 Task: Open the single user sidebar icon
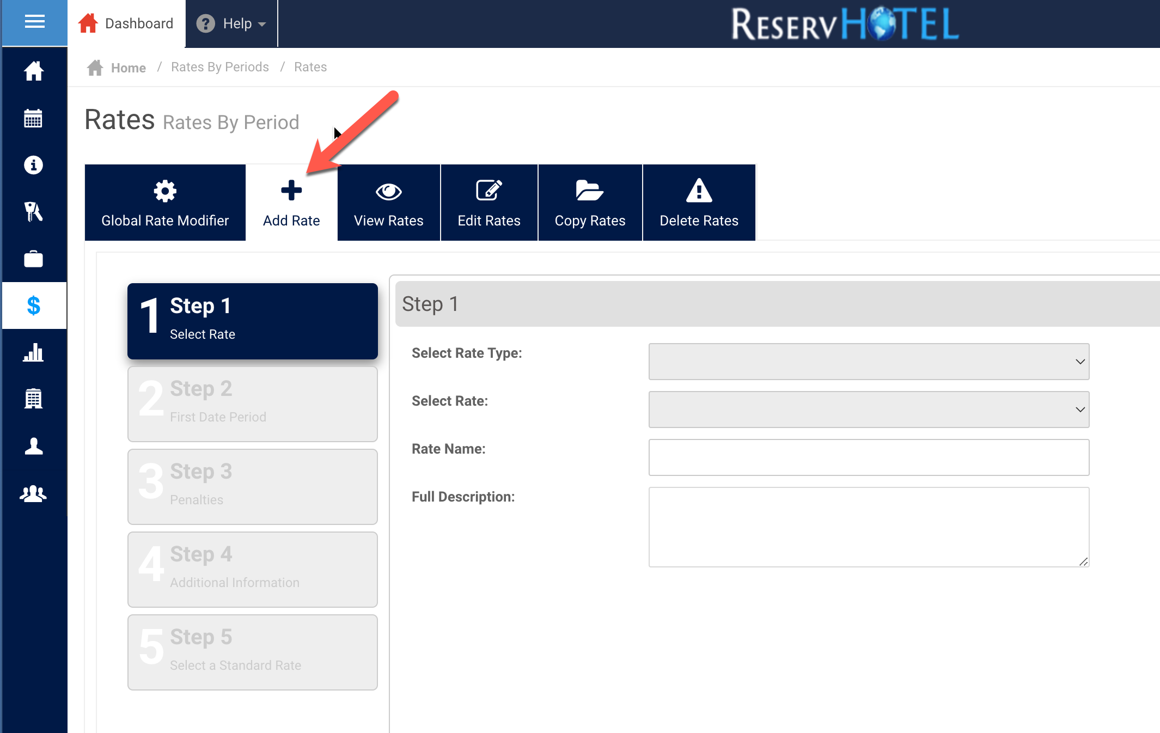(34, 446)
